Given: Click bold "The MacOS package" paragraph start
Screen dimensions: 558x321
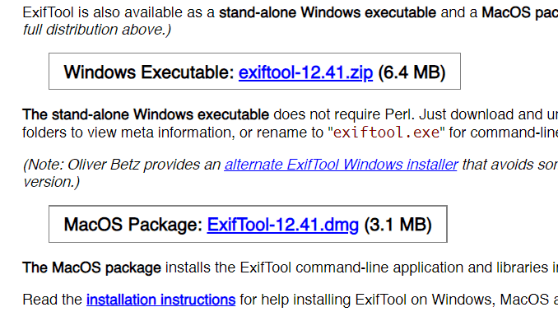Looking at the screenshot, I should coord(91,267).
